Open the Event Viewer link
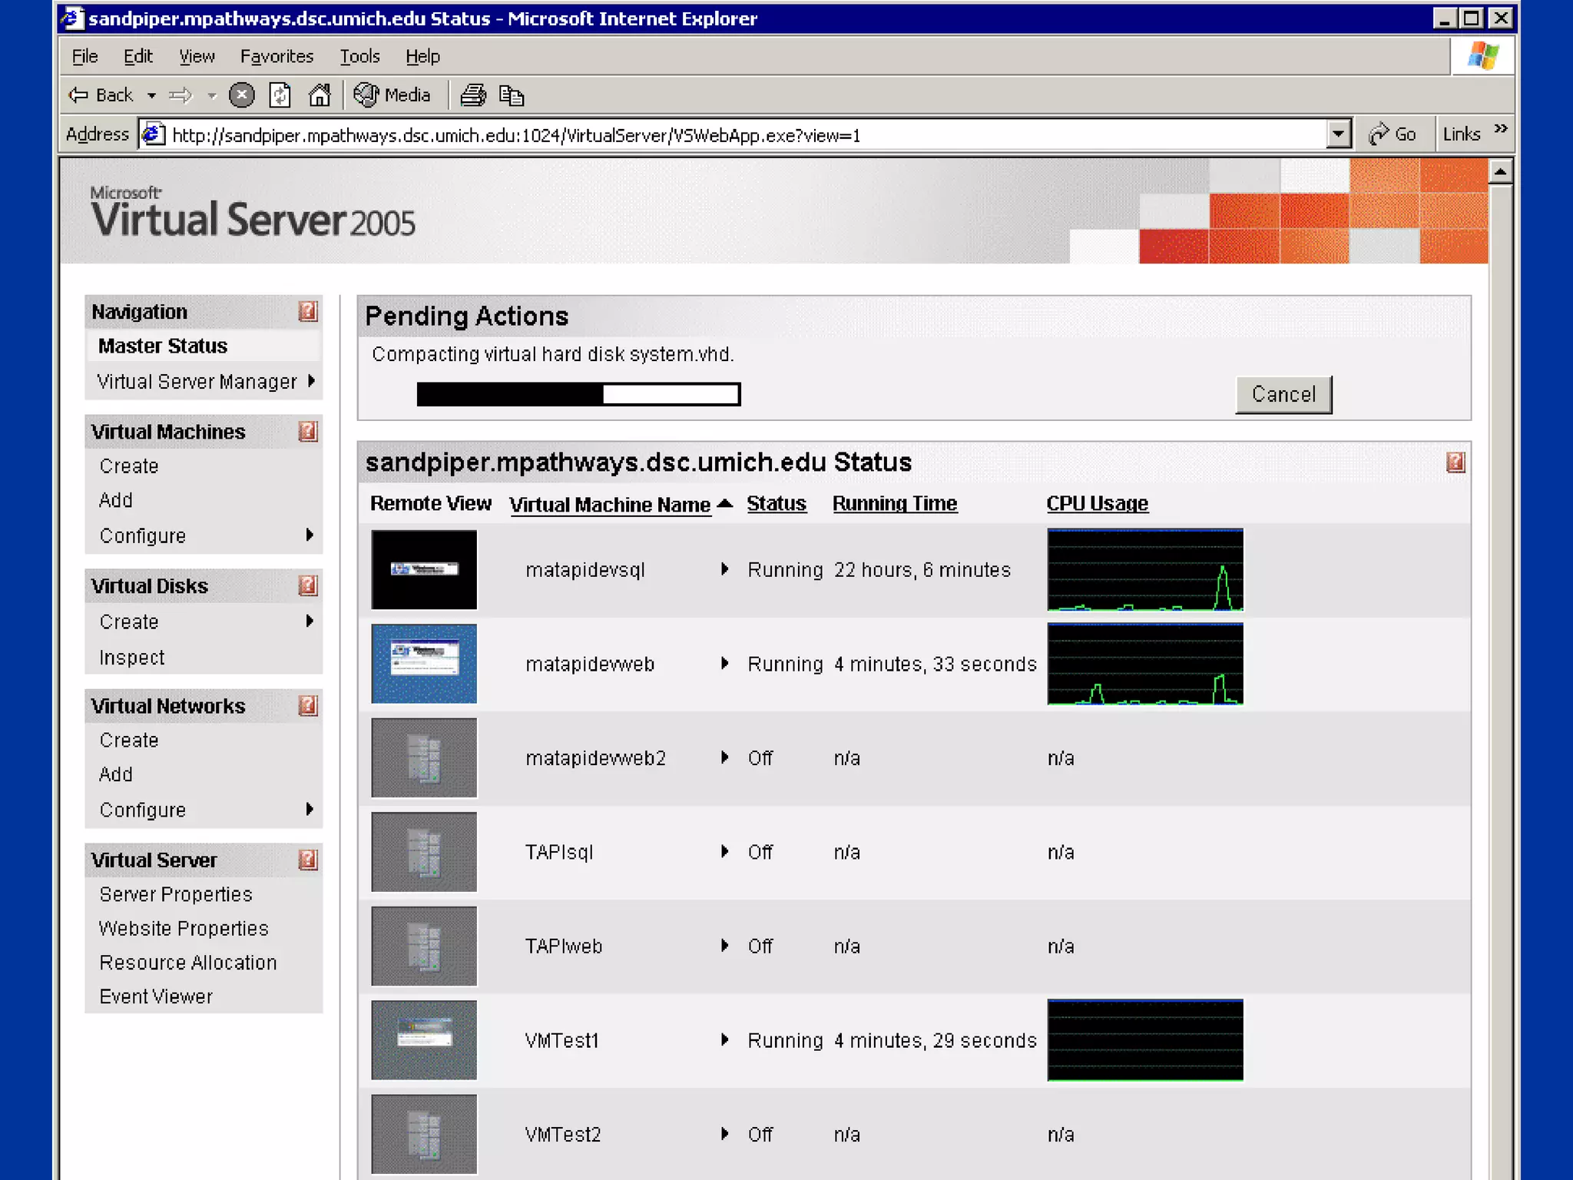Viewport: 1573px width, 1180px height. 156,996
